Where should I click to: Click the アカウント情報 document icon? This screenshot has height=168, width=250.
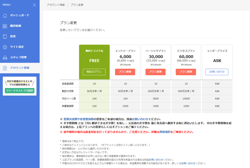pyautogui.click(x=5, y=68)
